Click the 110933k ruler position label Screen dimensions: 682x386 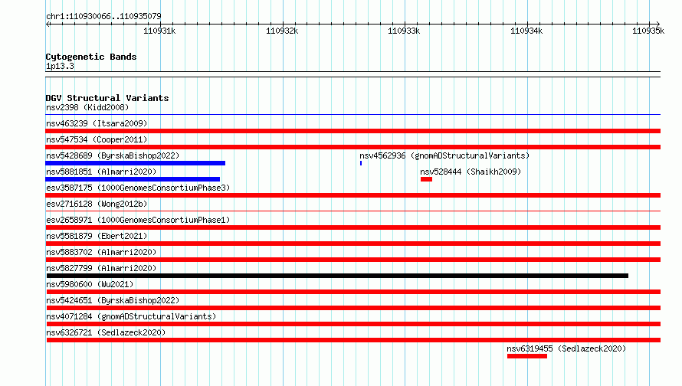[404, 31]
